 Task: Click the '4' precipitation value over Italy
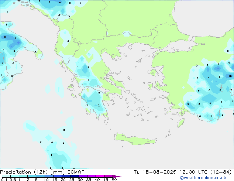click(16, 38)
